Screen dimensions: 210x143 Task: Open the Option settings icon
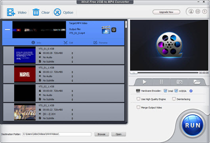click(x=57, y=12)
